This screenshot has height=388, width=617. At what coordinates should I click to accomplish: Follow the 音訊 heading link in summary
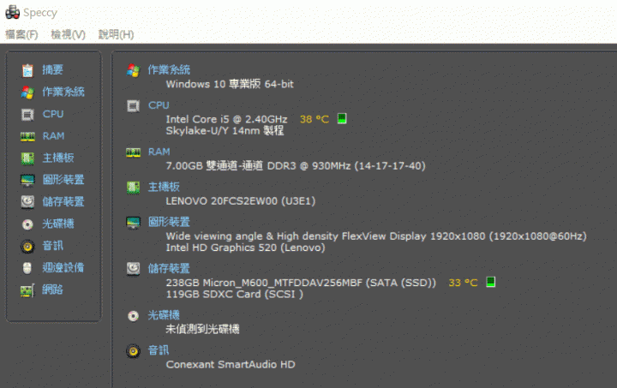point(159,349)
